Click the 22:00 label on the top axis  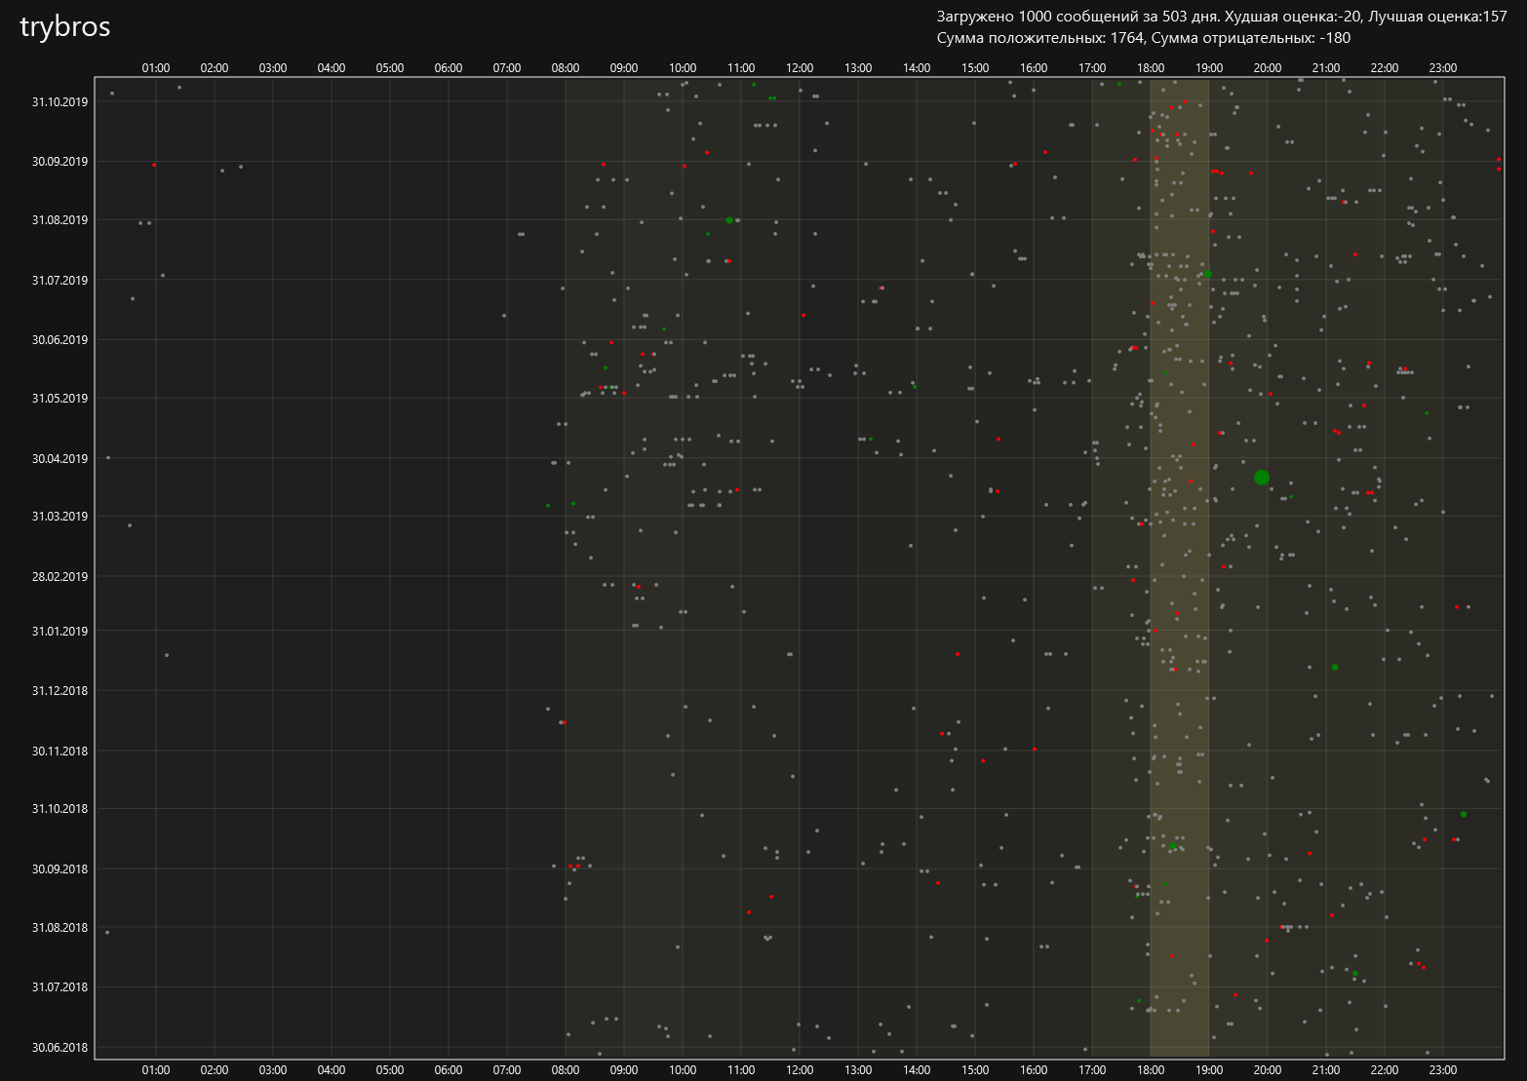click(x=1385, y=68)
